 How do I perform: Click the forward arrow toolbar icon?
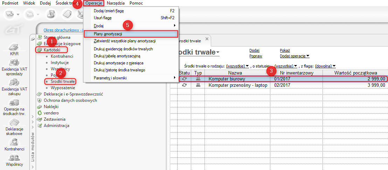pos(30,15)
